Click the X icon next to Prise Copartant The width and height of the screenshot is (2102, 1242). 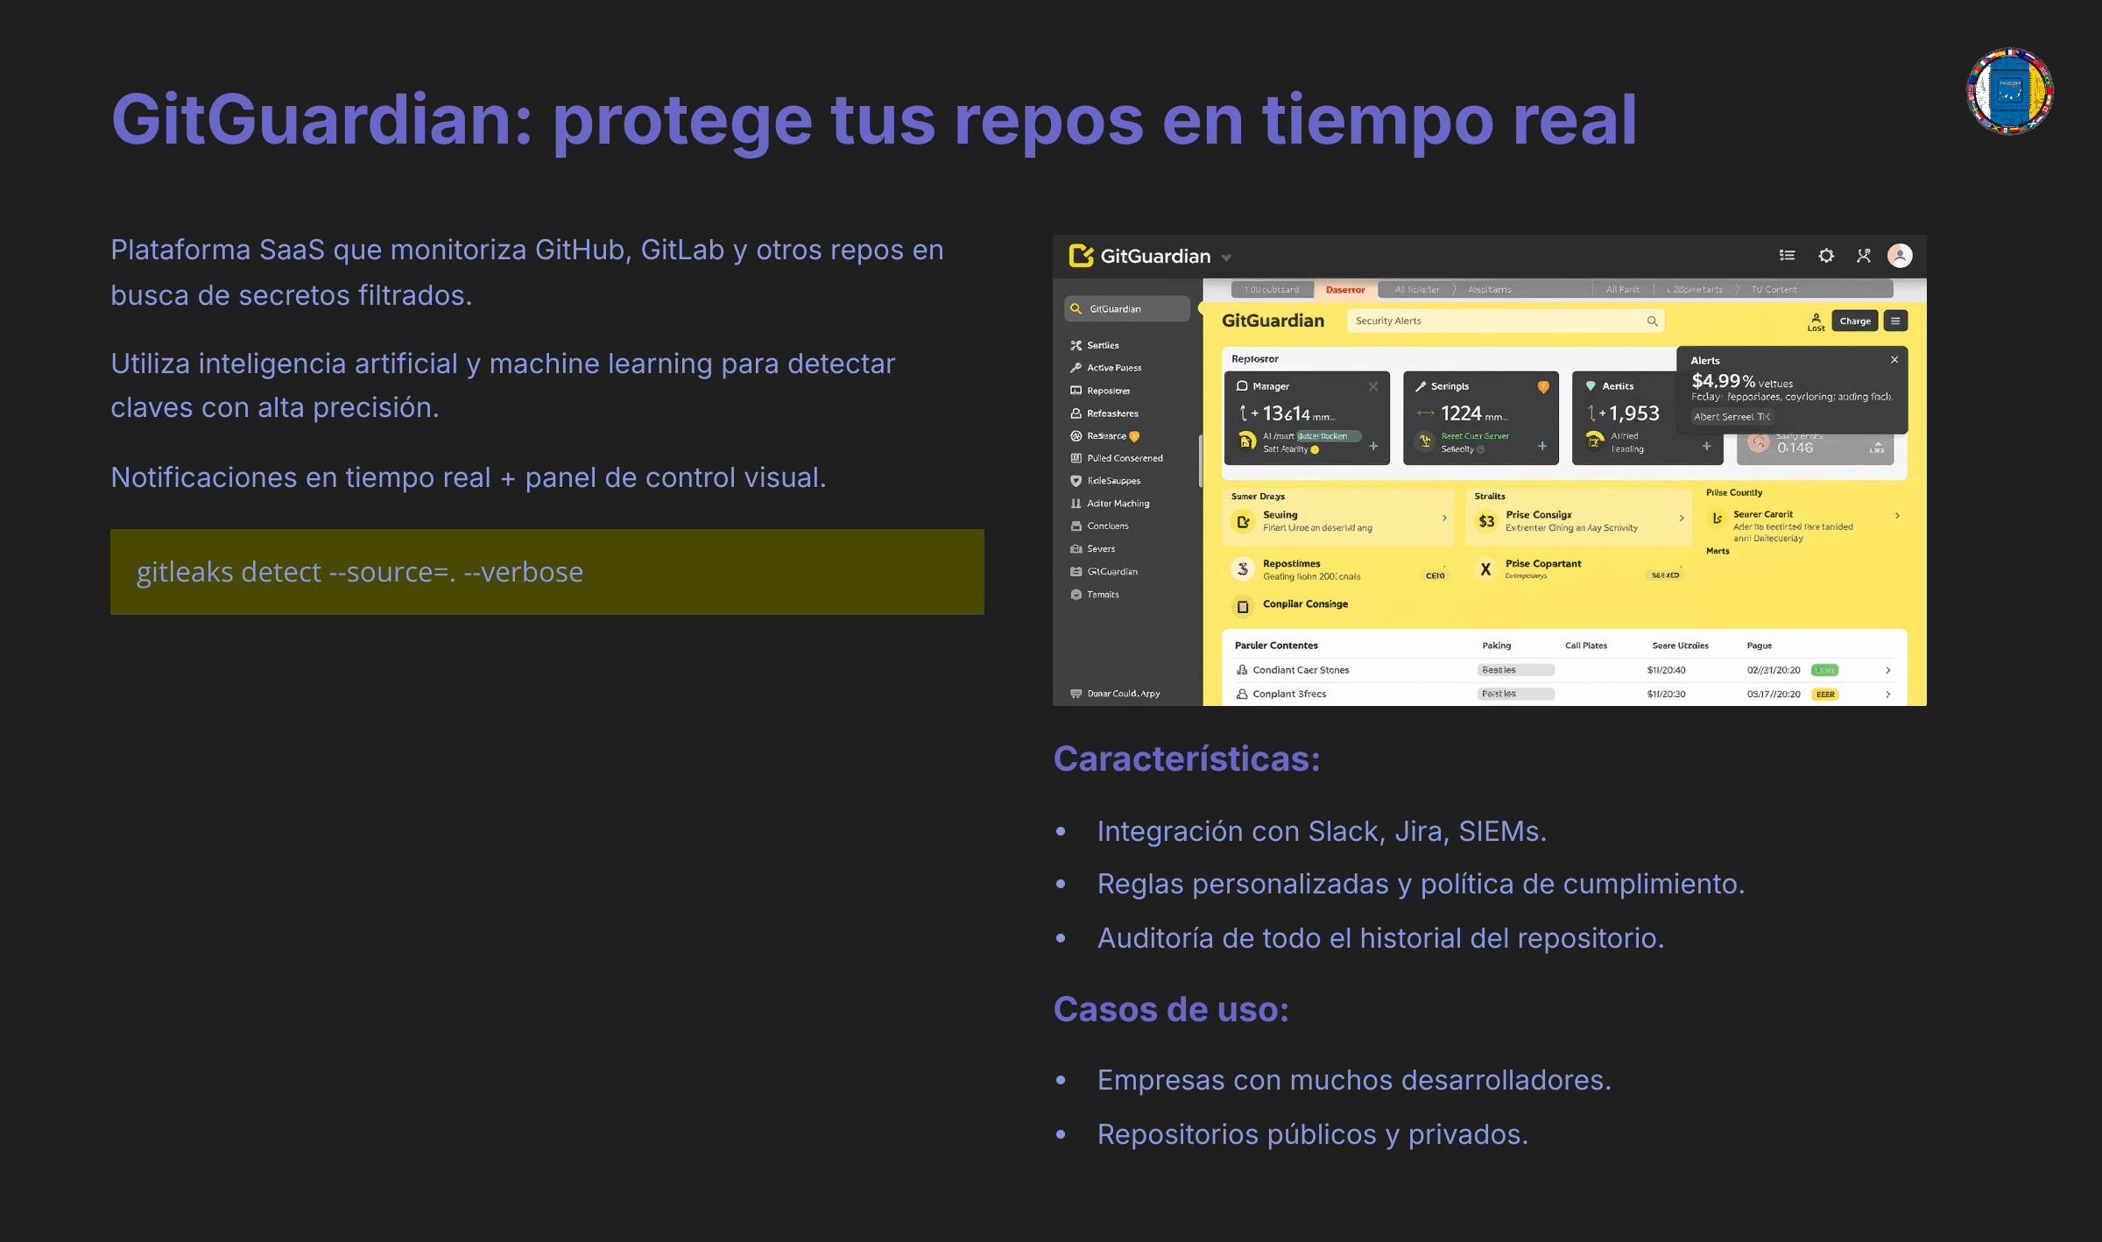1486,569
